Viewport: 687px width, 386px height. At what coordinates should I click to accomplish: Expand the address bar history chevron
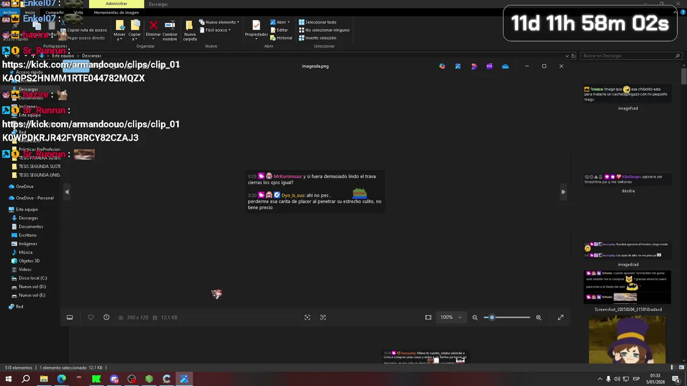pos(567,56)
